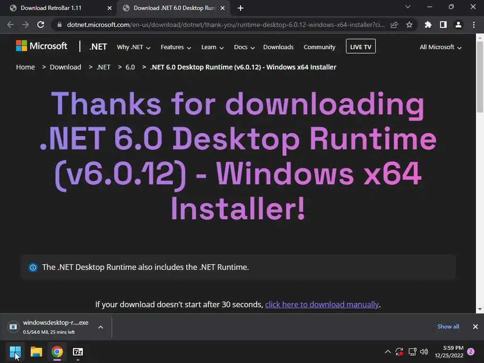
Task: Expand the Why .NET menu
Action: [134, 47]
